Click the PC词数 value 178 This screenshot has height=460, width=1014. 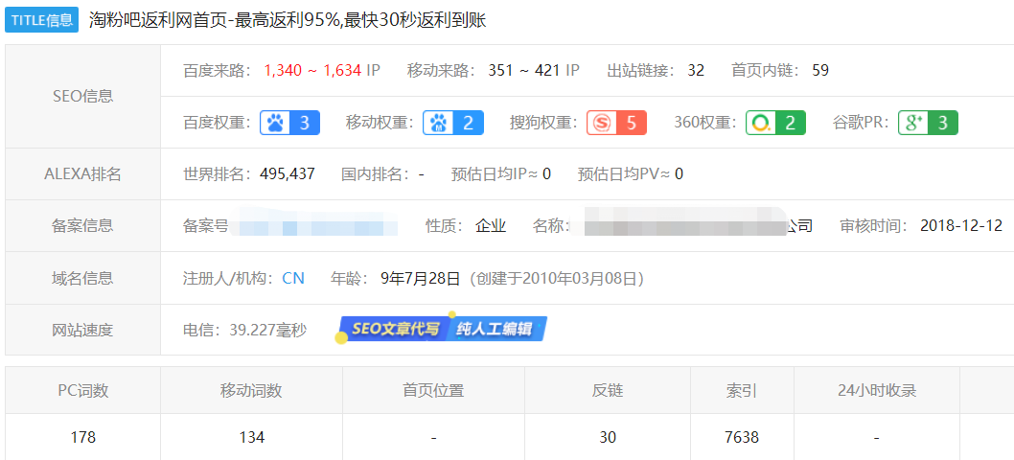click(x=82, y=437)
